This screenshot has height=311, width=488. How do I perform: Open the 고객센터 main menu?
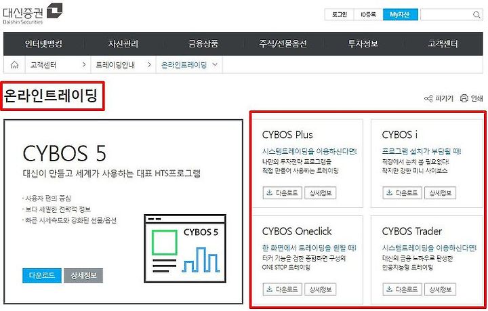coord(443,43)
